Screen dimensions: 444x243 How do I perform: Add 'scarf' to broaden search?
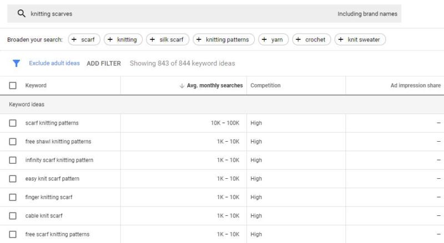click(84, 40)
